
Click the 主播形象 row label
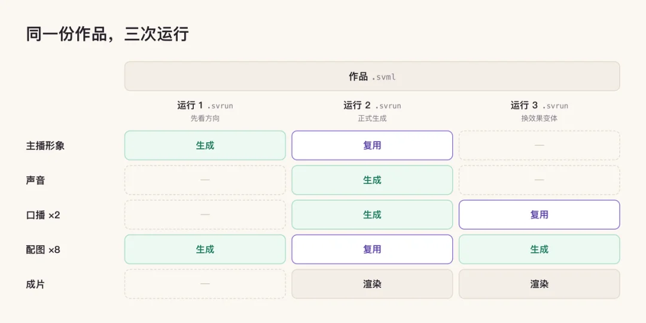(x=45, y=146)
